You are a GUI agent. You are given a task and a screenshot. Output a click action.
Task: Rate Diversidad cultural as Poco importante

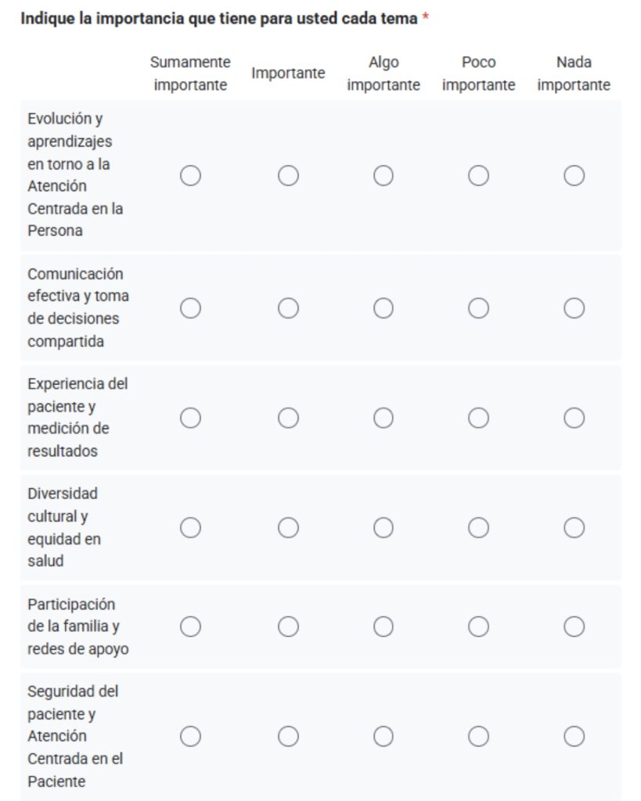(478, 528)
